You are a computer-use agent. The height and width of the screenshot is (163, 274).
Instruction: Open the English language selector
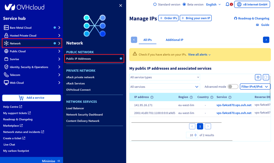[213, 4]
